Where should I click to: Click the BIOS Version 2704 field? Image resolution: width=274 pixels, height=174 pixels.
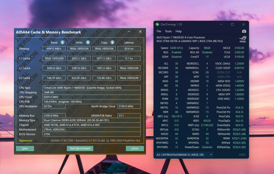click(91, 134)
